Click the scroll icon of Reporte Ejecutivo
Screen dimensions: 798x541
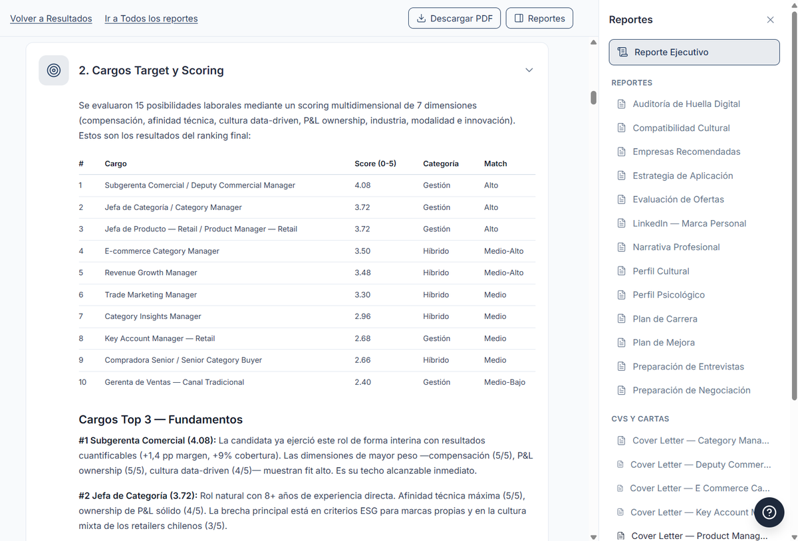pyautogui.click(x=622, y=53)
